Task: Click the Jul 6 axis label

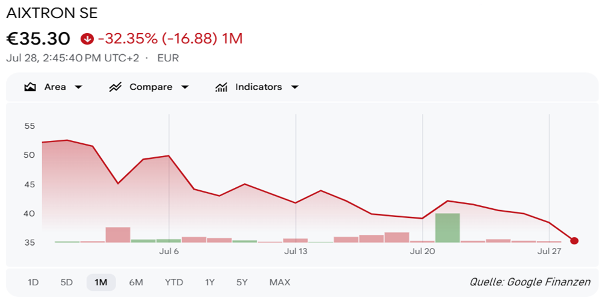Action: click(x=169, y=252)
